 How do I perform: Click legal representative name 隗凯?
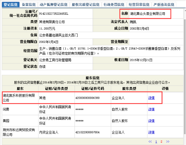133,22
